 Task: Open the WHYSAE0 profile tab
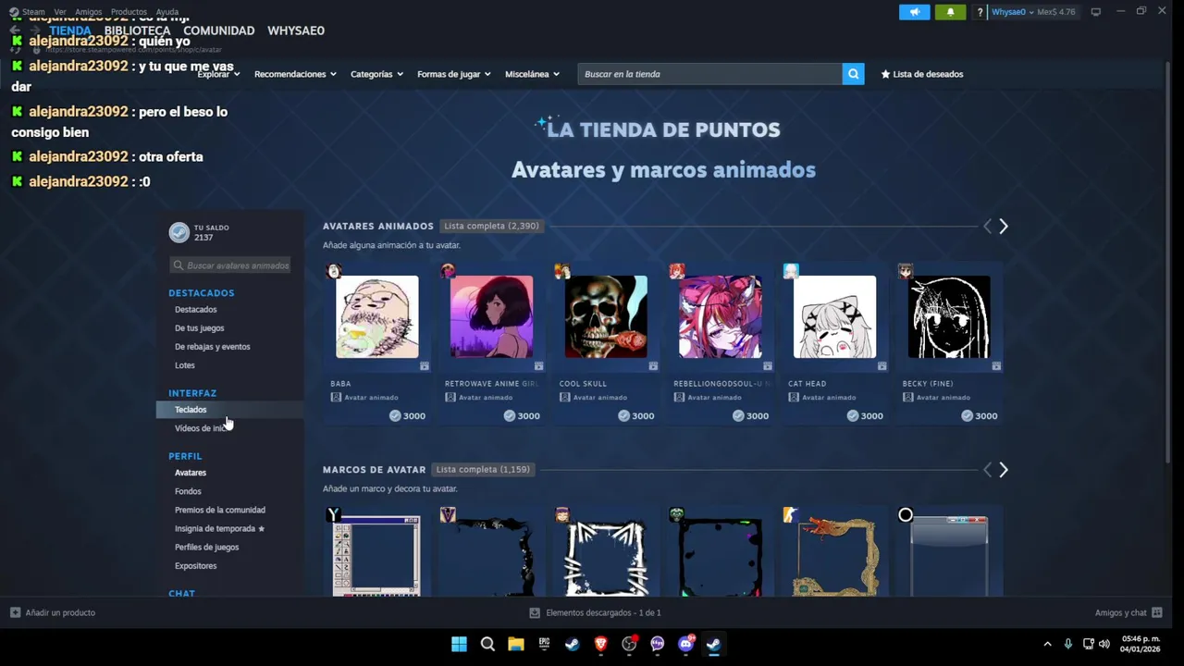[x=296, y=31]
